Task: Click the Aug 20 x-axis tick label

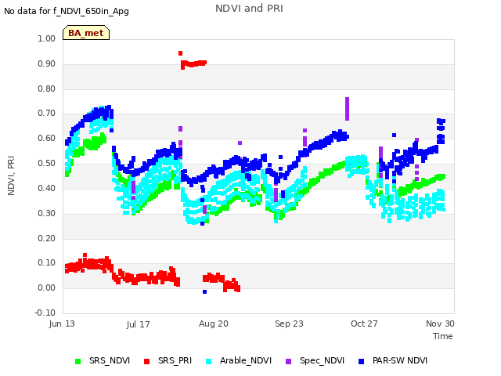Action: (214, 324)
